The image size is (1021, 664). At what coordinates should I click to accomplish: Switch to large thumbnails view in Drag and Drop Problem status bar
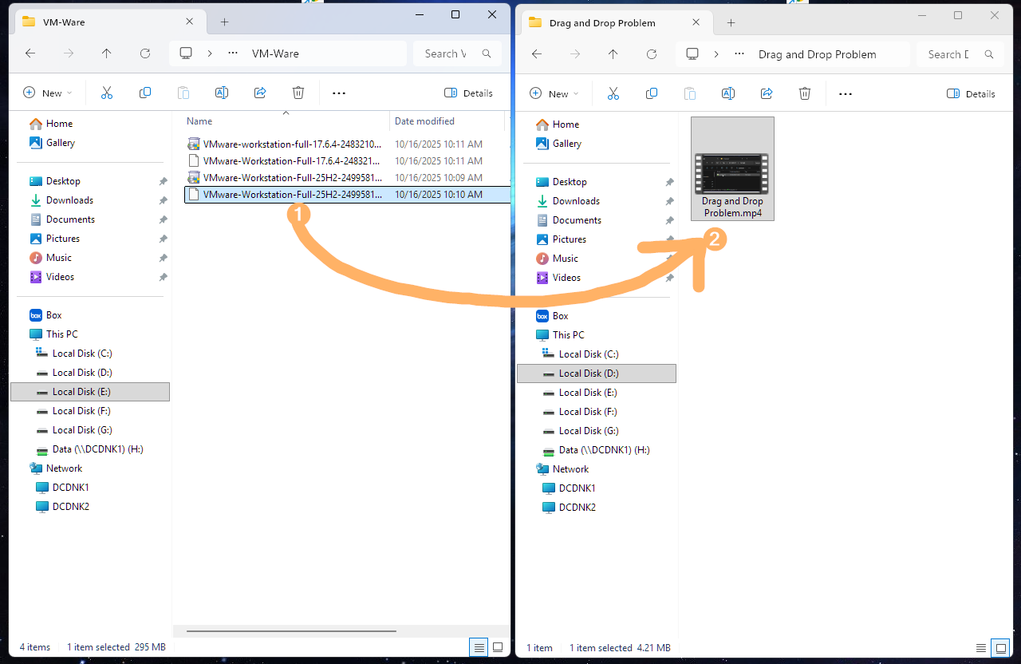999,647
